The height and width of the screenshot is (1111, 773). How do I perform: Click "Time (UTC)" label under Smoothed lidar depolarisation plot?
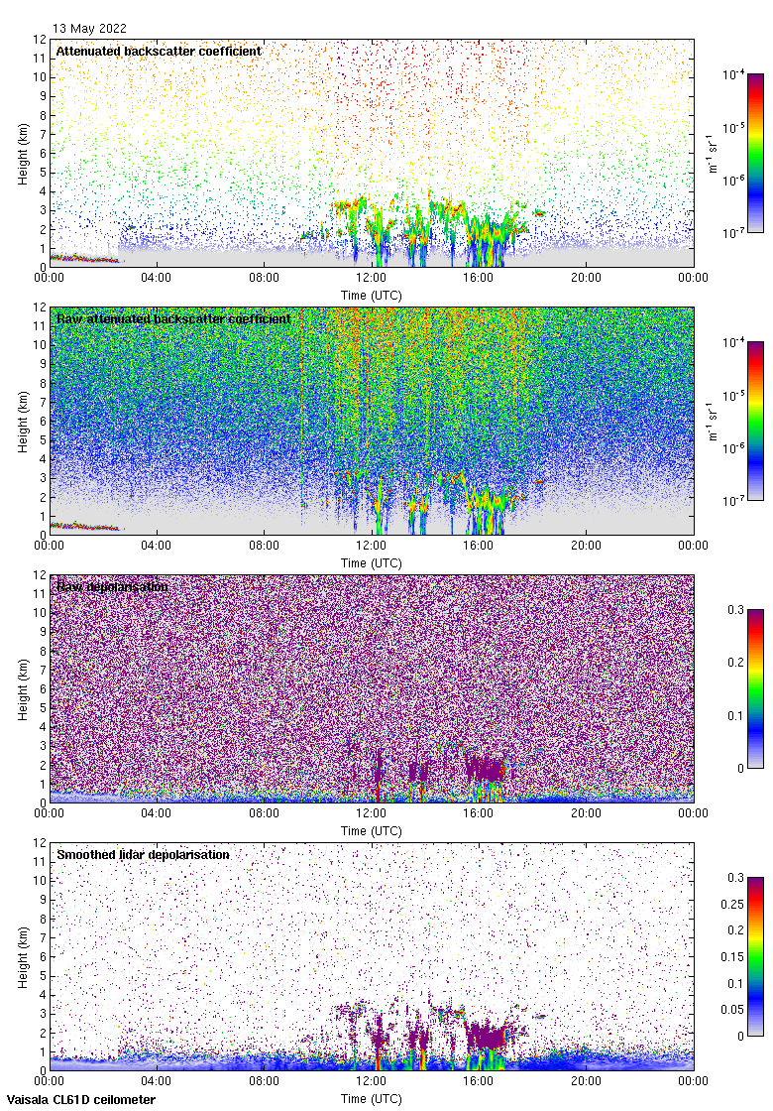tap(371, 1099)
